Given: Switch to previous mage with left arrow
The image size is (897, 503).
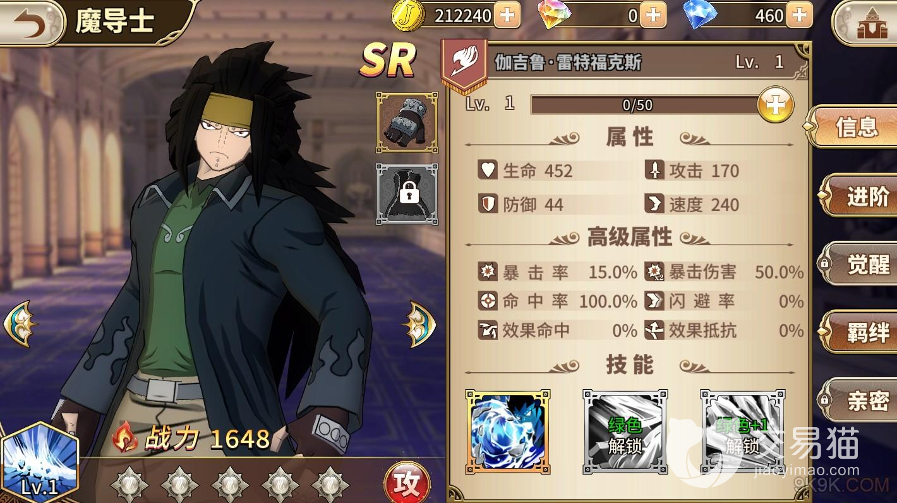Looking at the screenshot, I should [20, 324].
